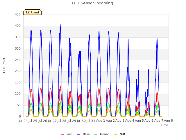The width and height of the screenshot is (186, 140).
Task: Click the tallest blue peak above 400 mV
Action: pyautogui.click(x=60, y=24)
